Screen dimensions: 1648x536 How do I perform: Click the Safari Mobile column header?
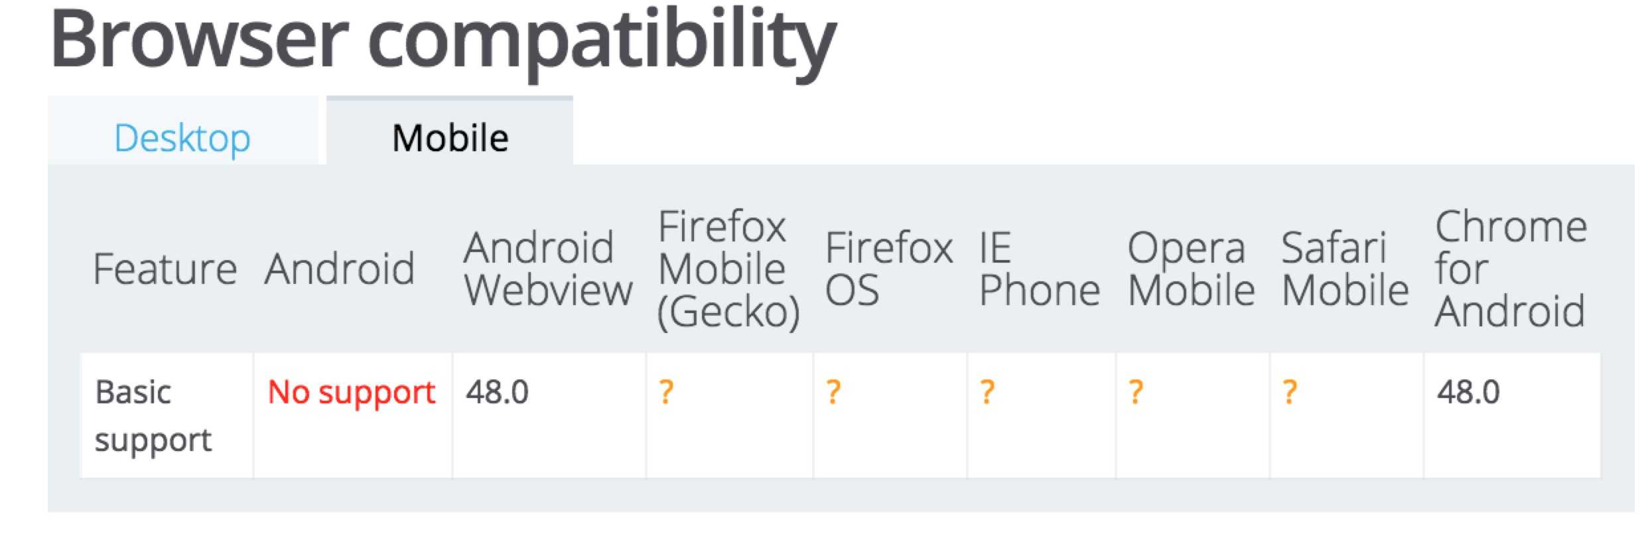1345,269
